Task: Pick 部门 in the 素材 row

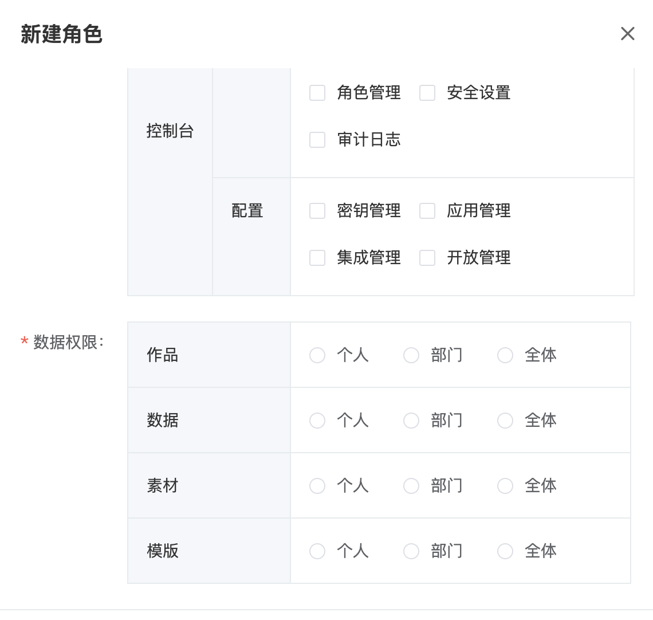Action: 411,486
